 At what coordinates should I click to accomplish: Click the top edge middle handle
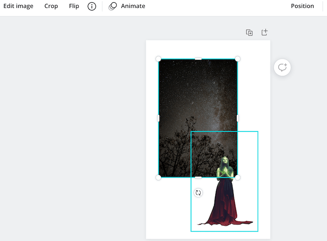pyautogui.click(x=198, y=59)
